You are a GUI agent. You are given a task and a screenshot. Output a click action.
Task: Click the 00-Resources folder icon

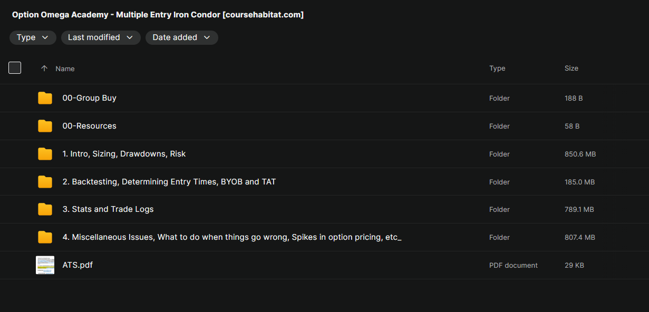point(45,126)
